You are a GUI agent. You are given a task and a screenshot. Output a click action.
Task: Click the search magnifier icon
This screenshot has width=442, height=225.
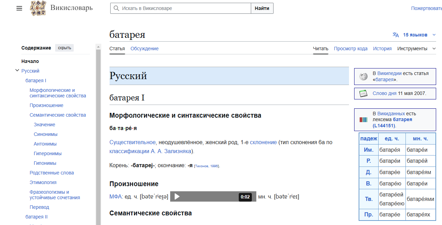[116, 8]
